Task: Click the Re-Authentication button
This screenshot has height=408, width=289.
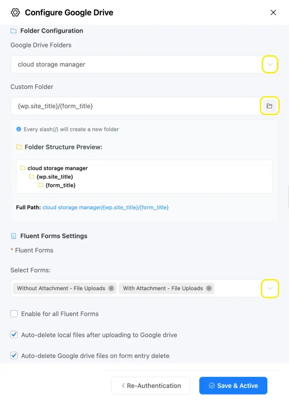Action: (151, 385)
